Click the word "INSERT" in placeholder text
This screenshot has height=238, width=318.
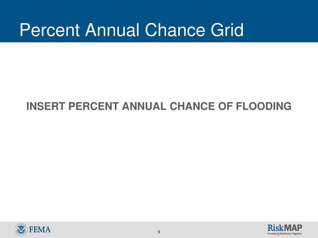pyautogui.click(x=46, y=106)
